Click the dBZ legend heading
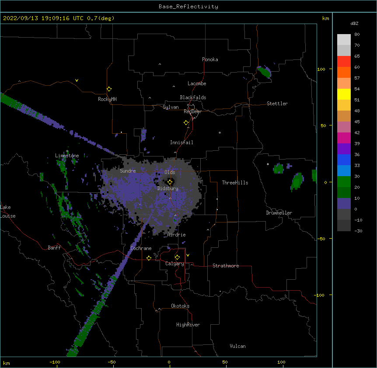Viewport: 377px width, 368px height. click(x=354, y=24)
